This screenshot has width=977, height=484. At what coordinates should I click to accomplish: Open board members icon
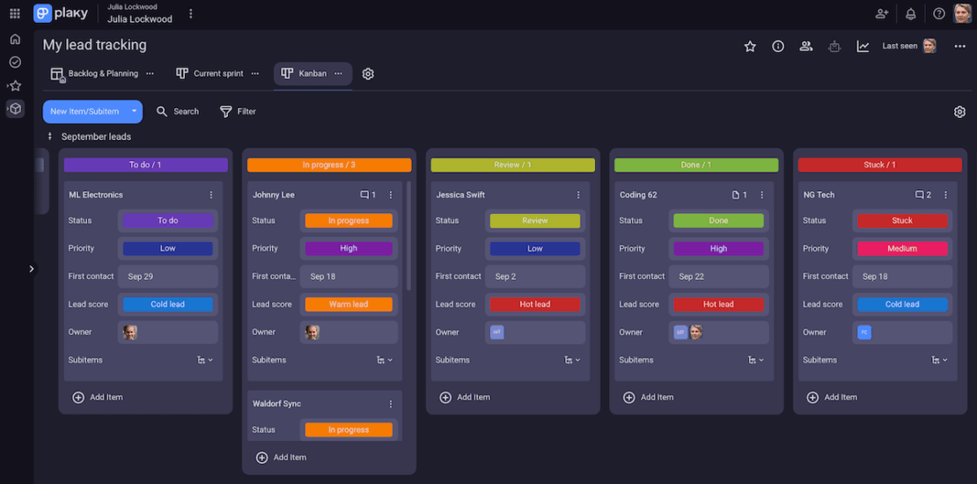coord(806,46)
